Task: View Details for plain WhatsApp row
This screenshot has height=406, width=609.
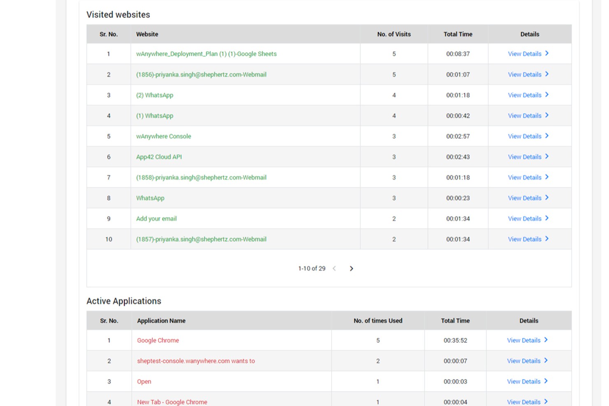Action: 524,198
